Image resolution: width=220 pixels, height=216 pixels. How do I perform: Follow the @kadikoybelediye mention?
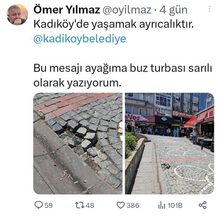(80, 39)
